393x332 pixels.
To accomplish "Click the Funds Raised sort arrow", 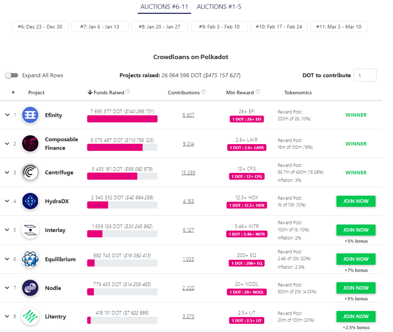I will pos(90,92).
